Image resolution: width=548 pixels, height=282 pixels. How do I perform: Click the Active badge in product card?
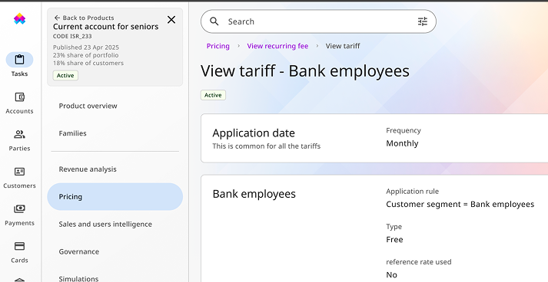coord(65,75)
